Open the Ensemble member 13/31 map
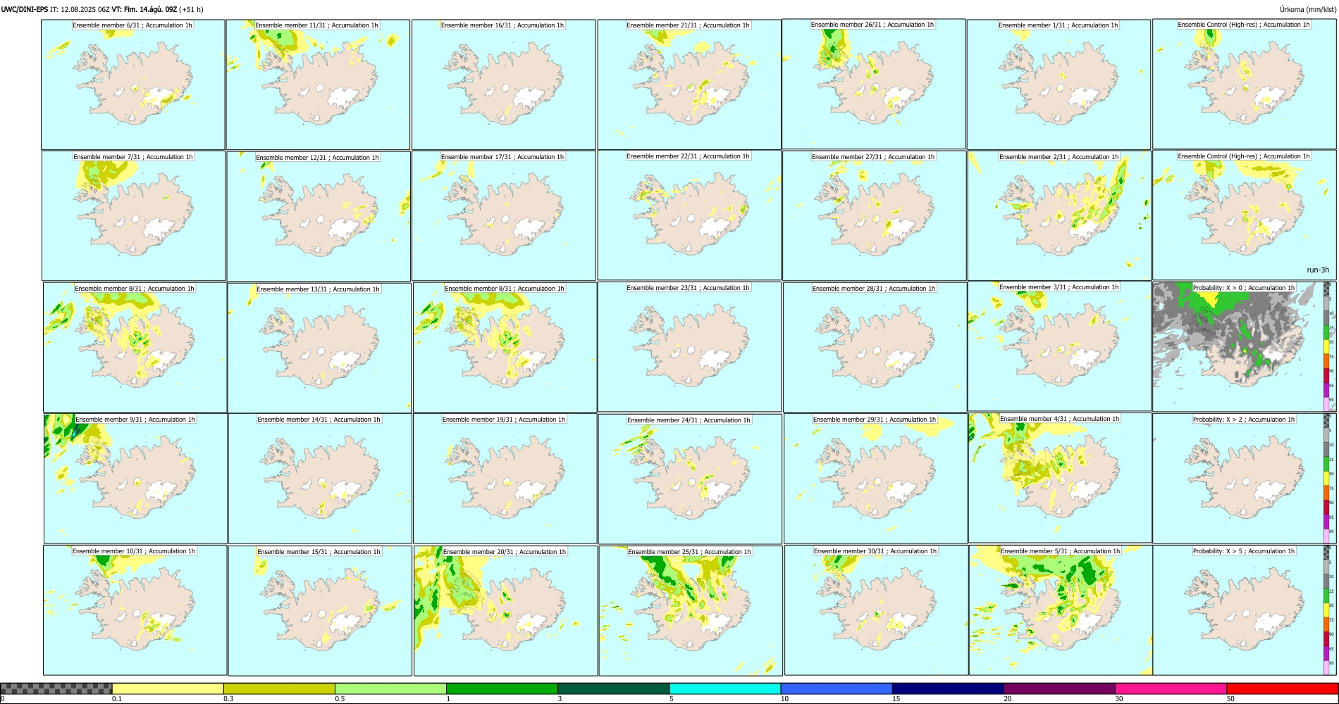 tap(319, 348)
